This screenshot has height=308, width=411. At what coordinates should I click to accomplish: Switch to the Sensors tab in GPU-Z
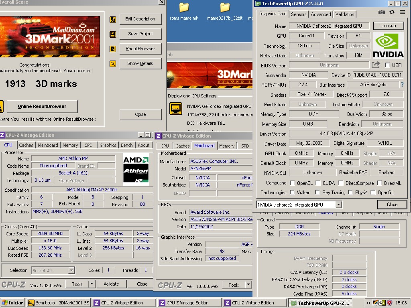click(x=299, y=14)
